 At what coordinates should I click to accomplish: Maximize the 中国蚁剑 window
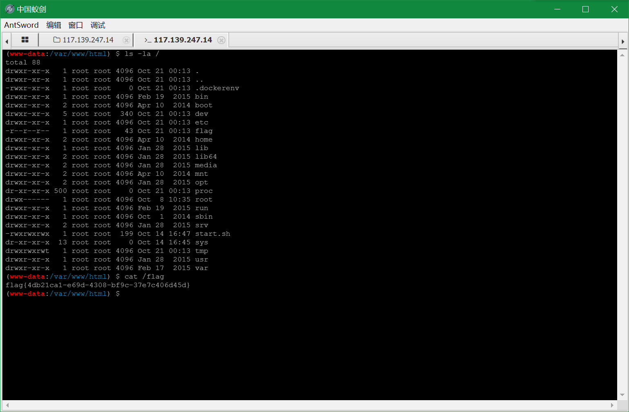pos(585,9)
